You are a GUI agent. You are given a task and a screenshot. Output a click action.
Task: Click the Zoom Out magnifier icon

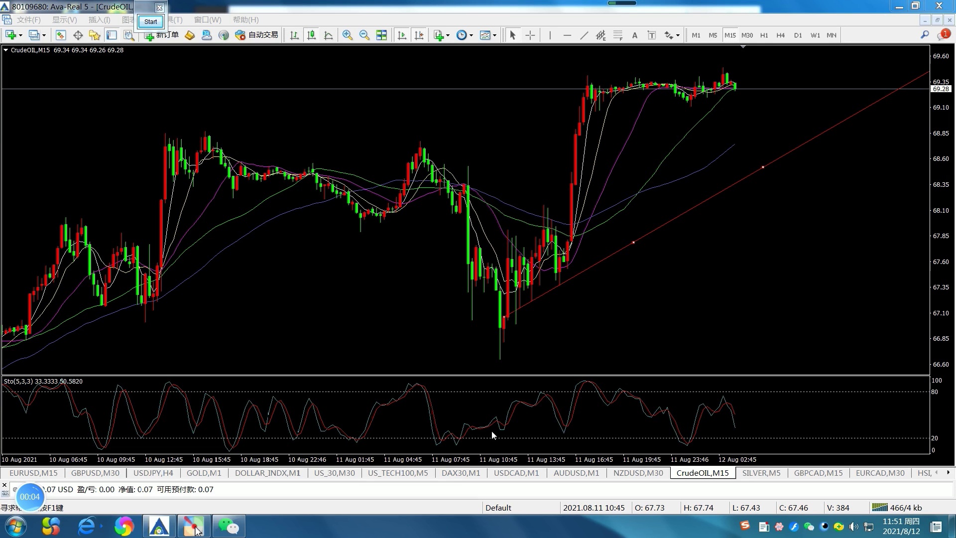click(x=364, y=35)
